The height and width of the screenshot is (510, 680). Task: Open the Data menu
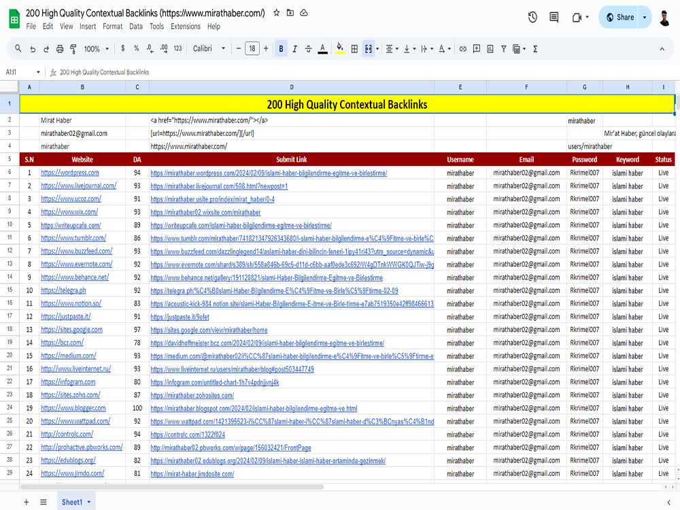136,27
